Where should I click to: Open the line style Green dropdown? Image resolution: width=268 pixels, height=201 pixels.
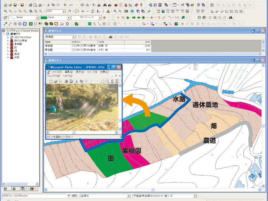point(37,18)
